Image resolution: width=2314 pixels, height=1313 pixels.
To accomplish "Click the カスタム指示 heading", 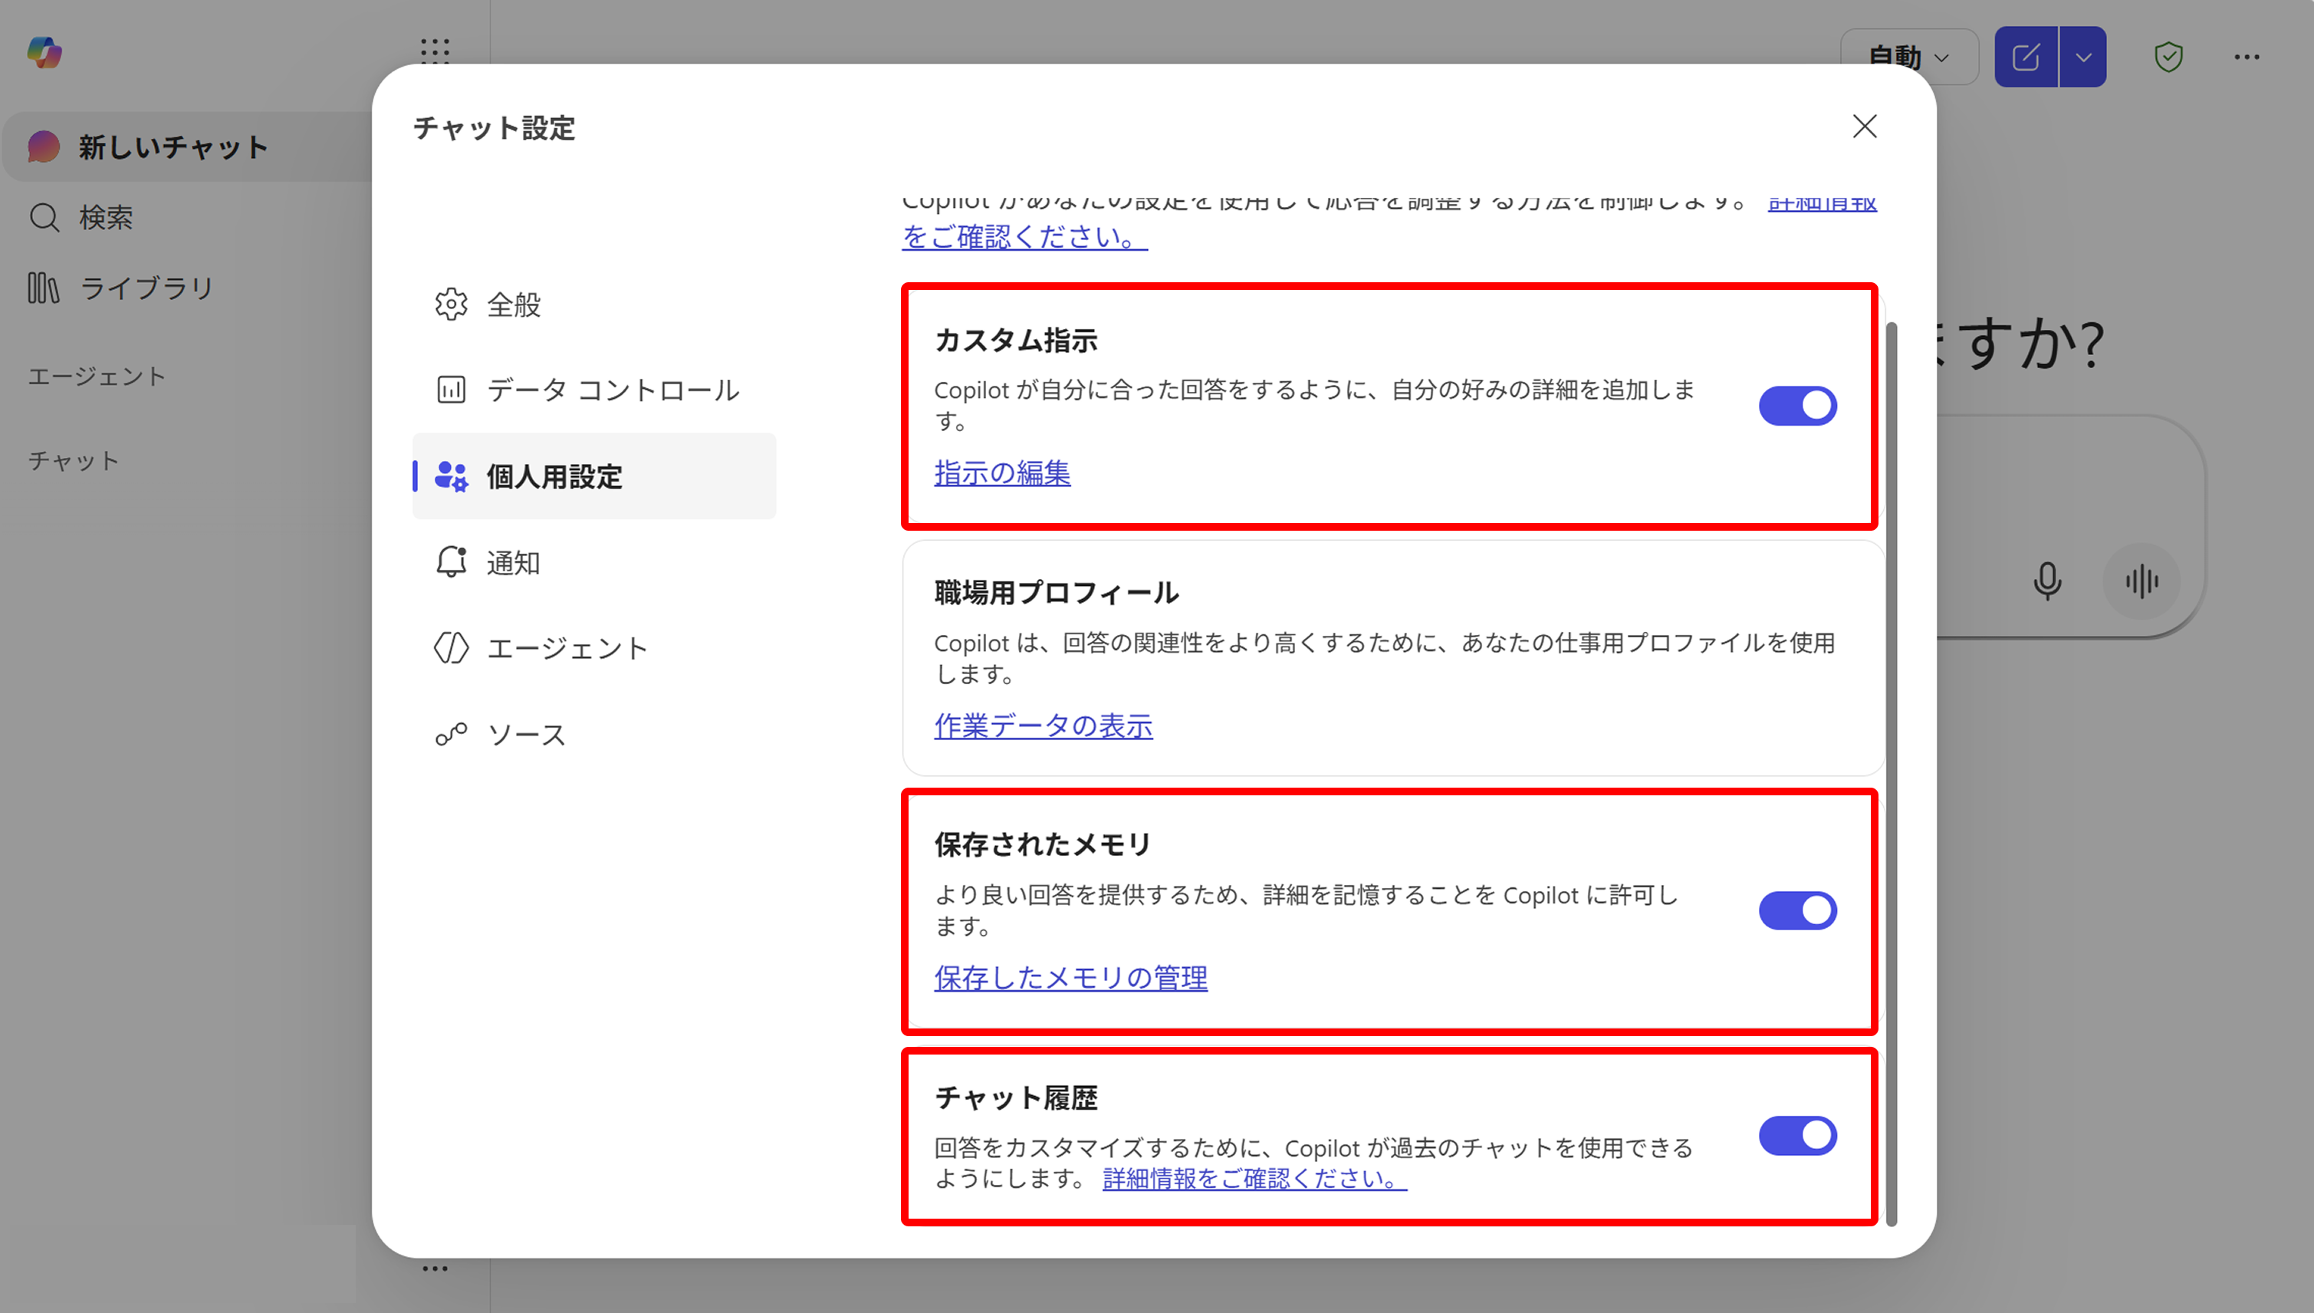I will [x=1016, y=340].
